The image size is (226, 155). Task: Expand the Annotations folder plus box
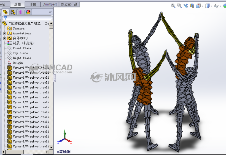pos(4,34)
